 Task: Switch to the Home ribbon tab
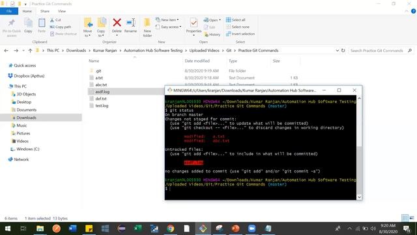click(x=27, y=11)
